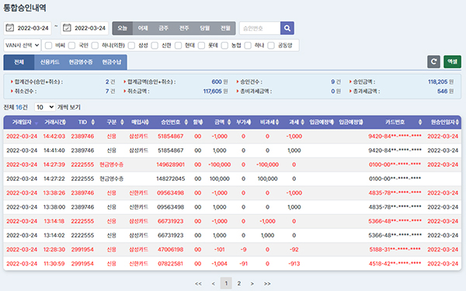This screenshot has width=466, height=291.
Task: Select the 당월 date range button
Action: 204,28
